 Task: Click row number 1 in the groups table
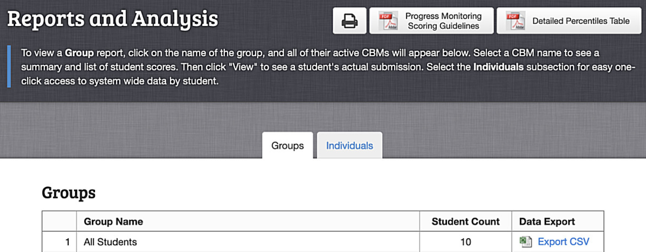tap(67, 242)
